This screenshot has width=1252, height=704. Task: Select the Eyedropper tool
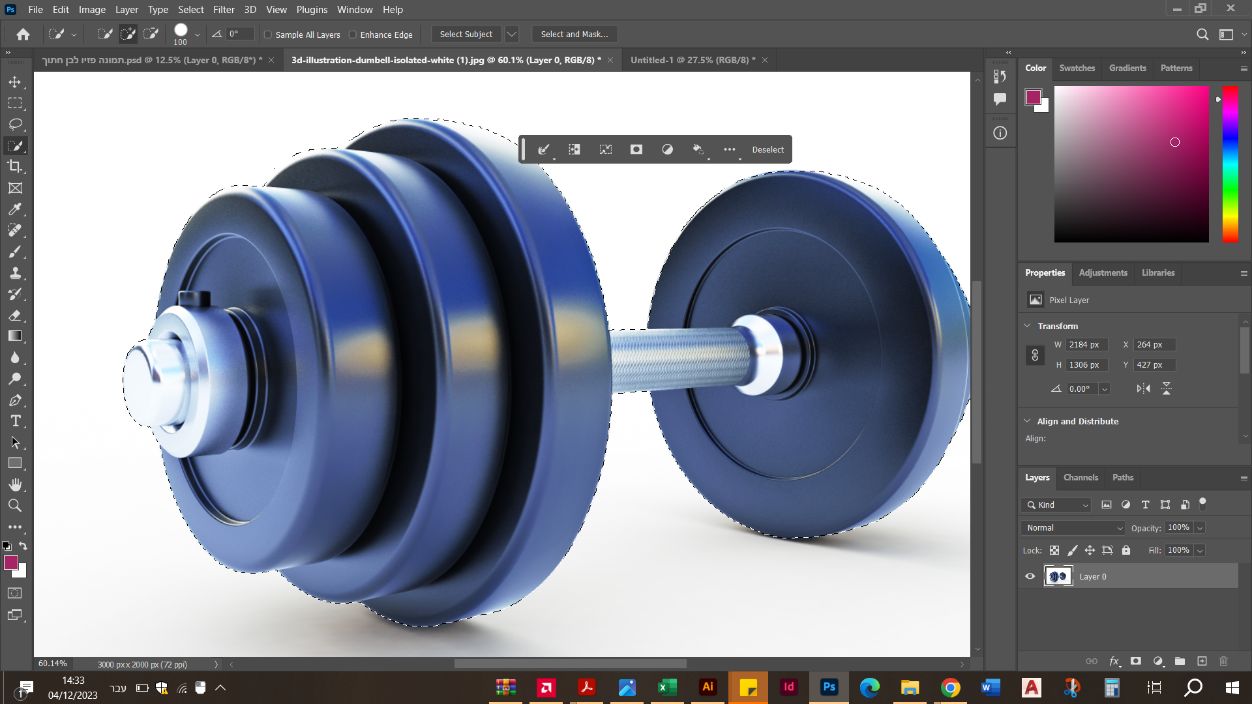[x=15, y=209]
